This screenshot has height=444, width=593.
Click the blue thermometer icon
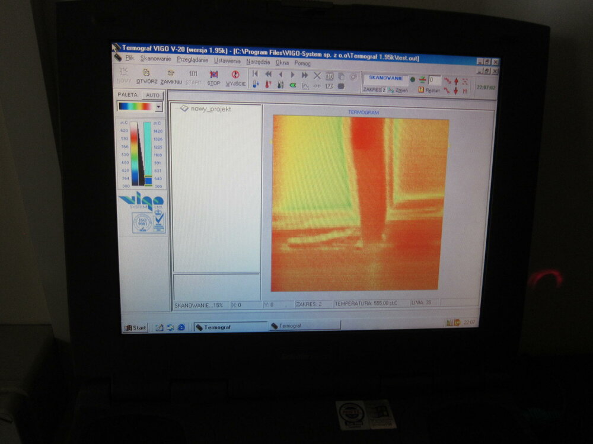[256, 84]
